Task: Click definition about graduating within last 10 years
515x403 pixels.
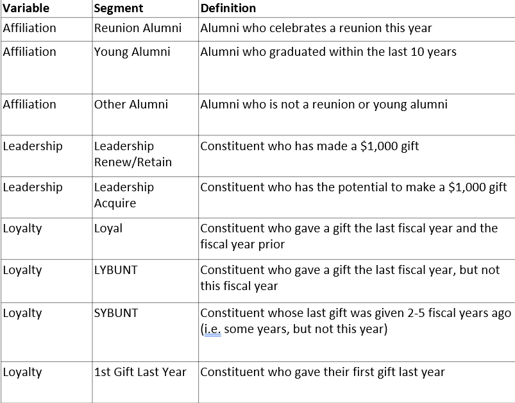Action: click(328, 52)
